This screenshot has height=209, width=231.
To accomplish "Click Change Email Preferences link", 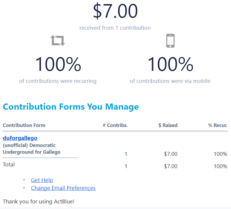I will (x=63, y=188).
